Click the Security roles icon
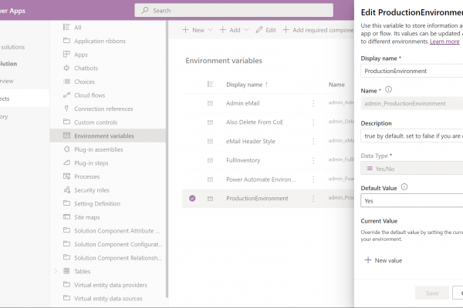The image size is (463, 308). tap(66, 190)
